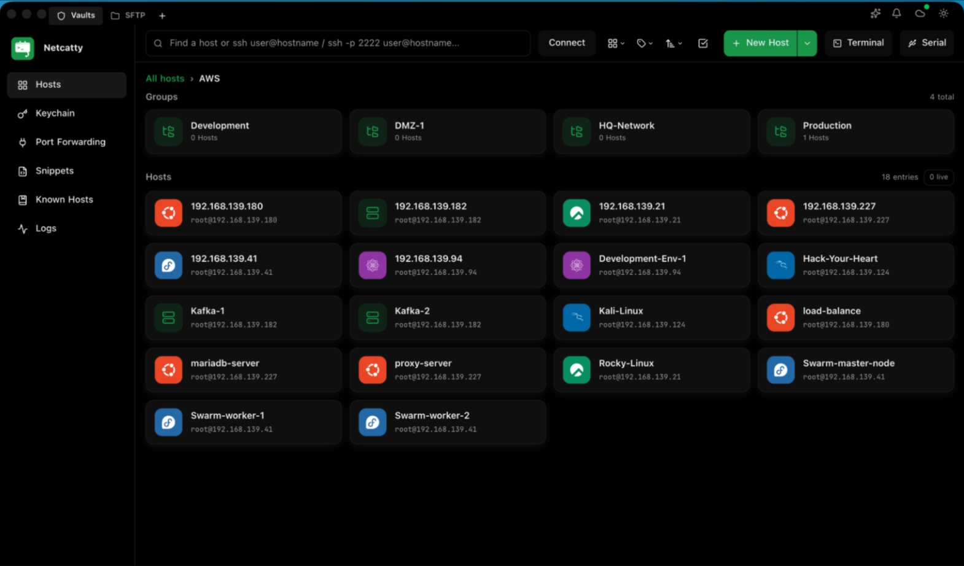Open the DMZ-1 group
Image resolution: width=964 pixels, height=566 pixels.
(x=448, y=131)
